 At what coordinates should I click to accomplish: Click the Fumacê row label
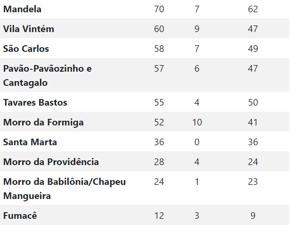point(20,215)
